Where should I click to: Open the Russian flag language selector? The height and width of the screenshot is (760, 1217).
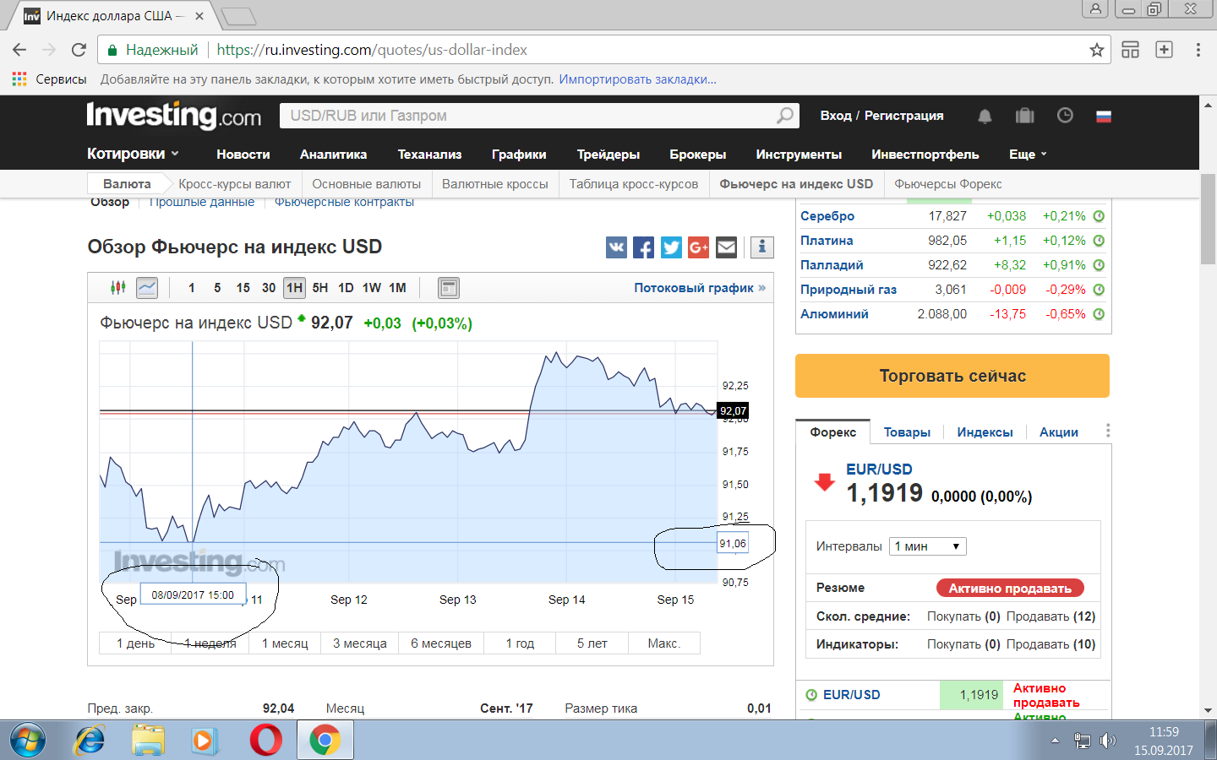1103,116
